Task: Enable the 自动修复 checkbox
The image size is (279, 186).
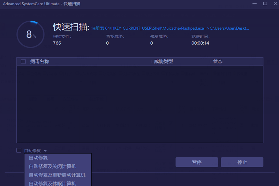Action: tap(19, 150)
